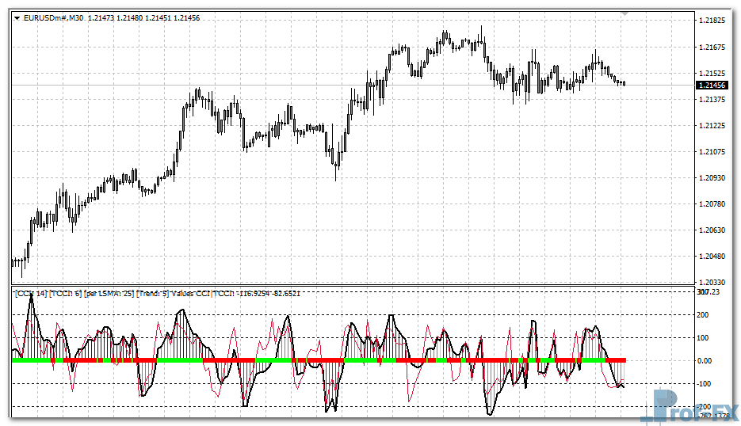This screenshot has width=741, height=426.
Task: Click the -100 level on indicator scale
Action: (703, 384)
